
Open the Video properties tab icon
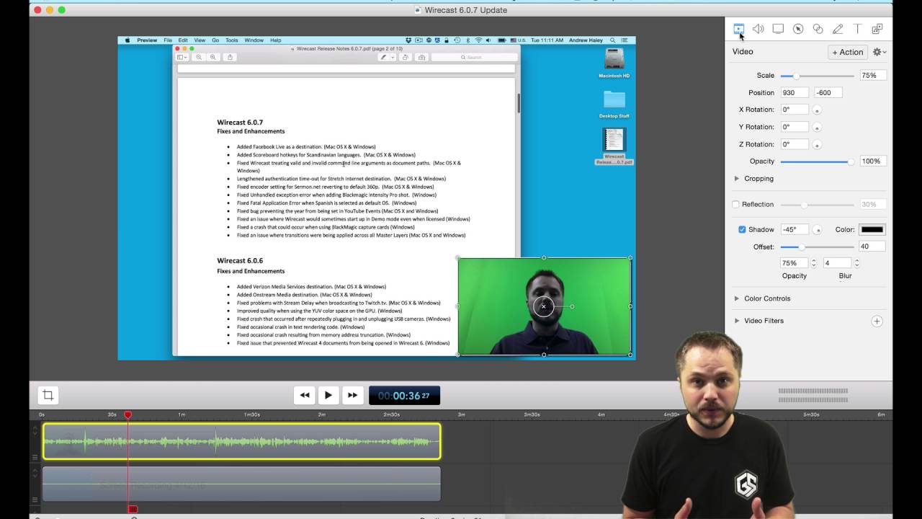pyautogui.click(x=738, y=29)
